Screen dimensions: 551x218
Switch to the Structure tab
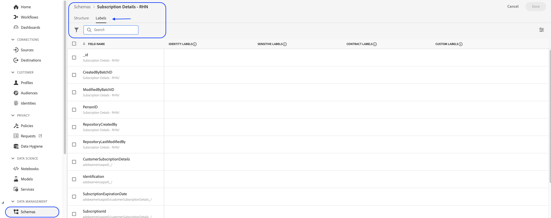point(81,18)
